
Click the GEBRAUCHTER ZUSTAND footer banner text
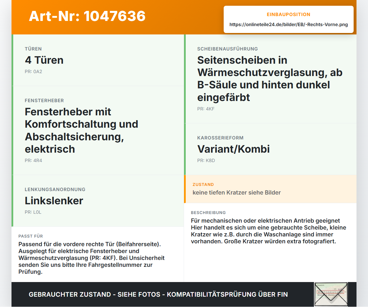coord(158,294)
